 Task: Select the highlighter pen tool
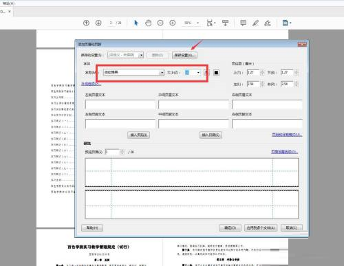click(255, 23)
